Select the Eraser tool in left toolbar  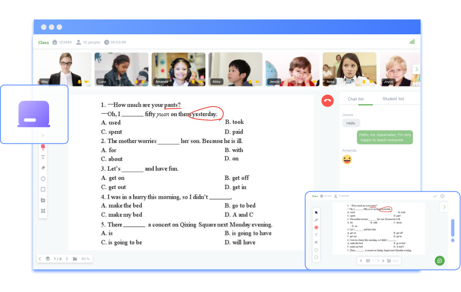43,168
